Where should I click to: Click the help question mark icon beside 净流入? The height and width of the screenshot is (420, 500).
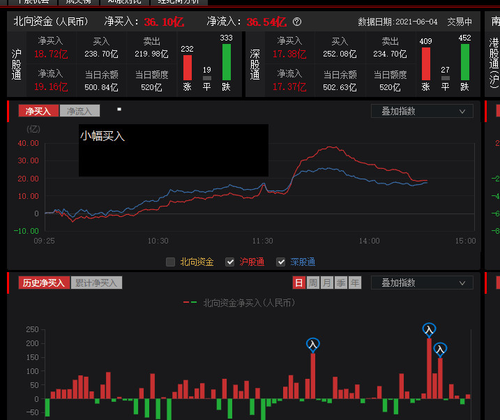[297, 22]
